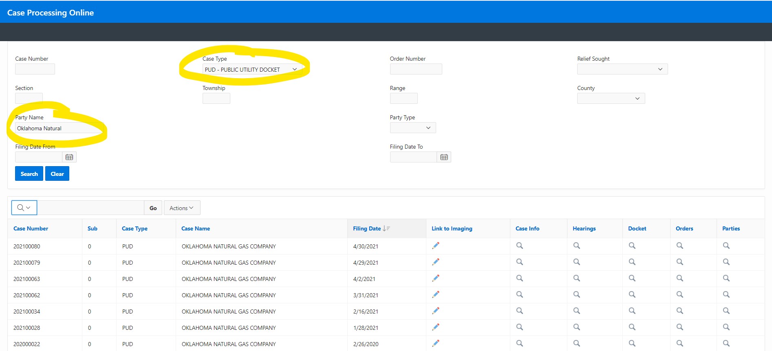This screenshot has width=772, height=351.
Task: Select filing date 1/28/2021 cell
Action: pyautogui.click(x=366, y=328)
